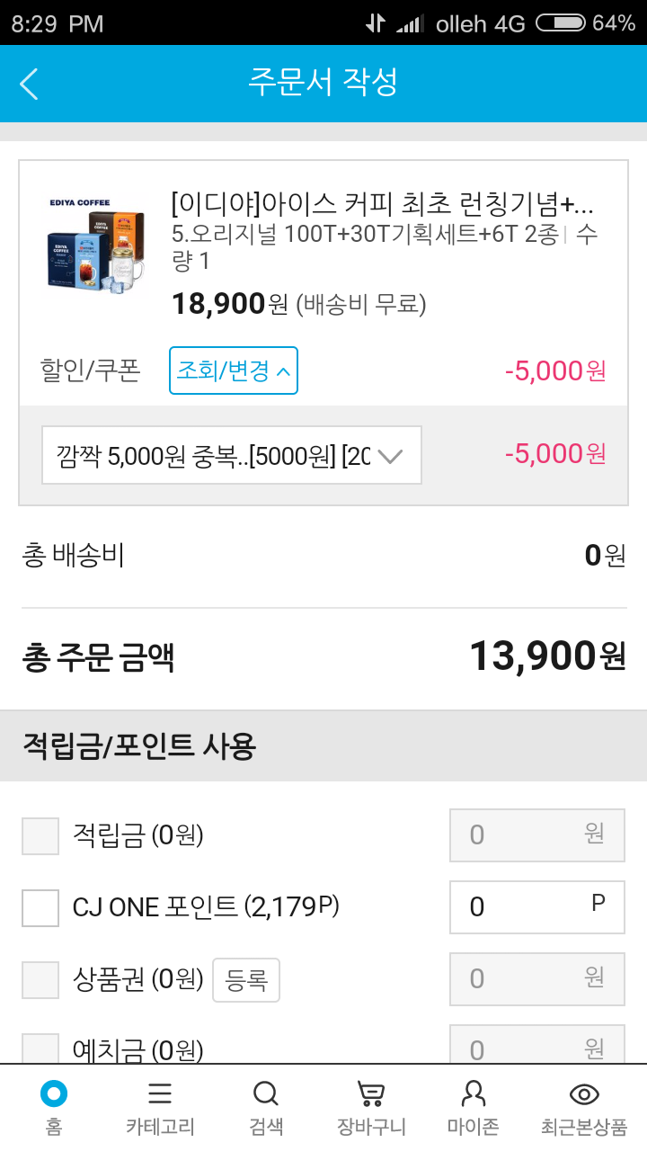Select the 예치금 checkbox

click(40, 1048)
